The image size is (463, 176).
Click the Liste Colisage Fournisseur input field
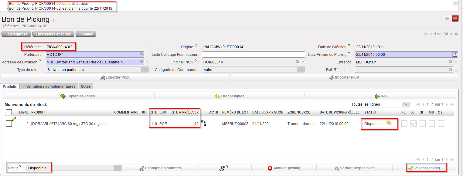tap(253, 55)
